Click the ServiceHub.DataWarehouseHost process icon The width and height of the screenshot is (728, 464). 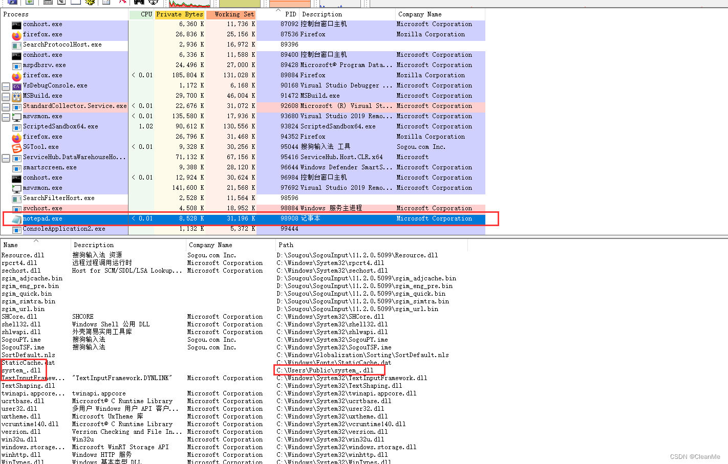pyautogui.click(x=16, y=158)
